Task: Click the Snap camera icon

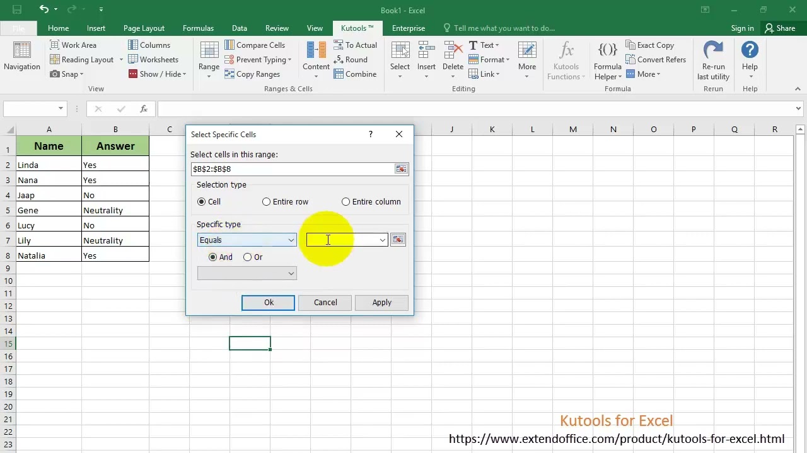Action: (55, 74)
